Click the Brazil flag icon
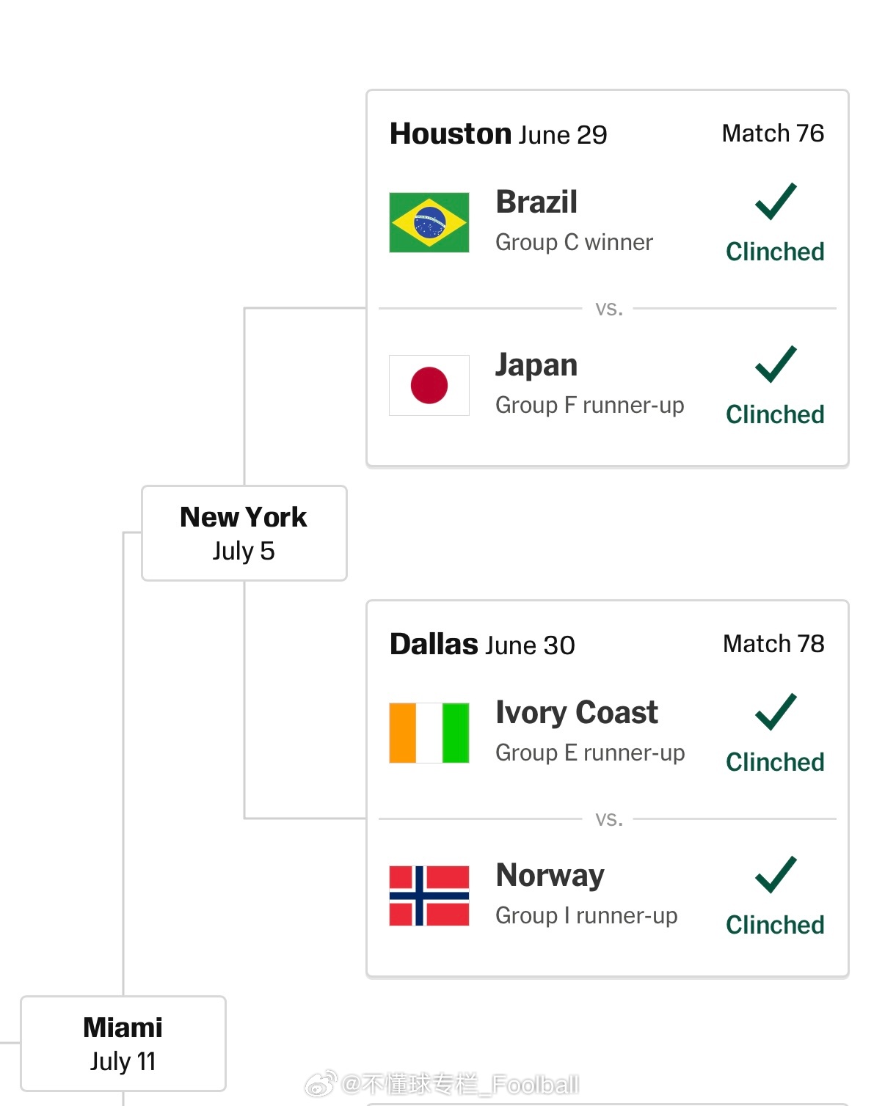 click(x=429, y=222)
